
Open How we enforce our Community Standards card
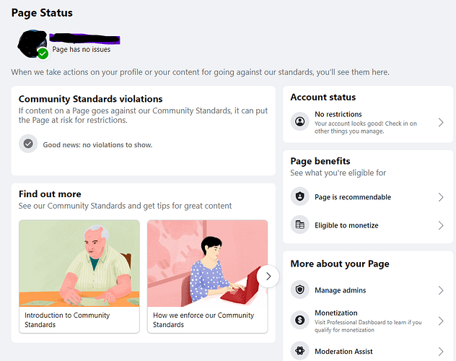(207, 276)
